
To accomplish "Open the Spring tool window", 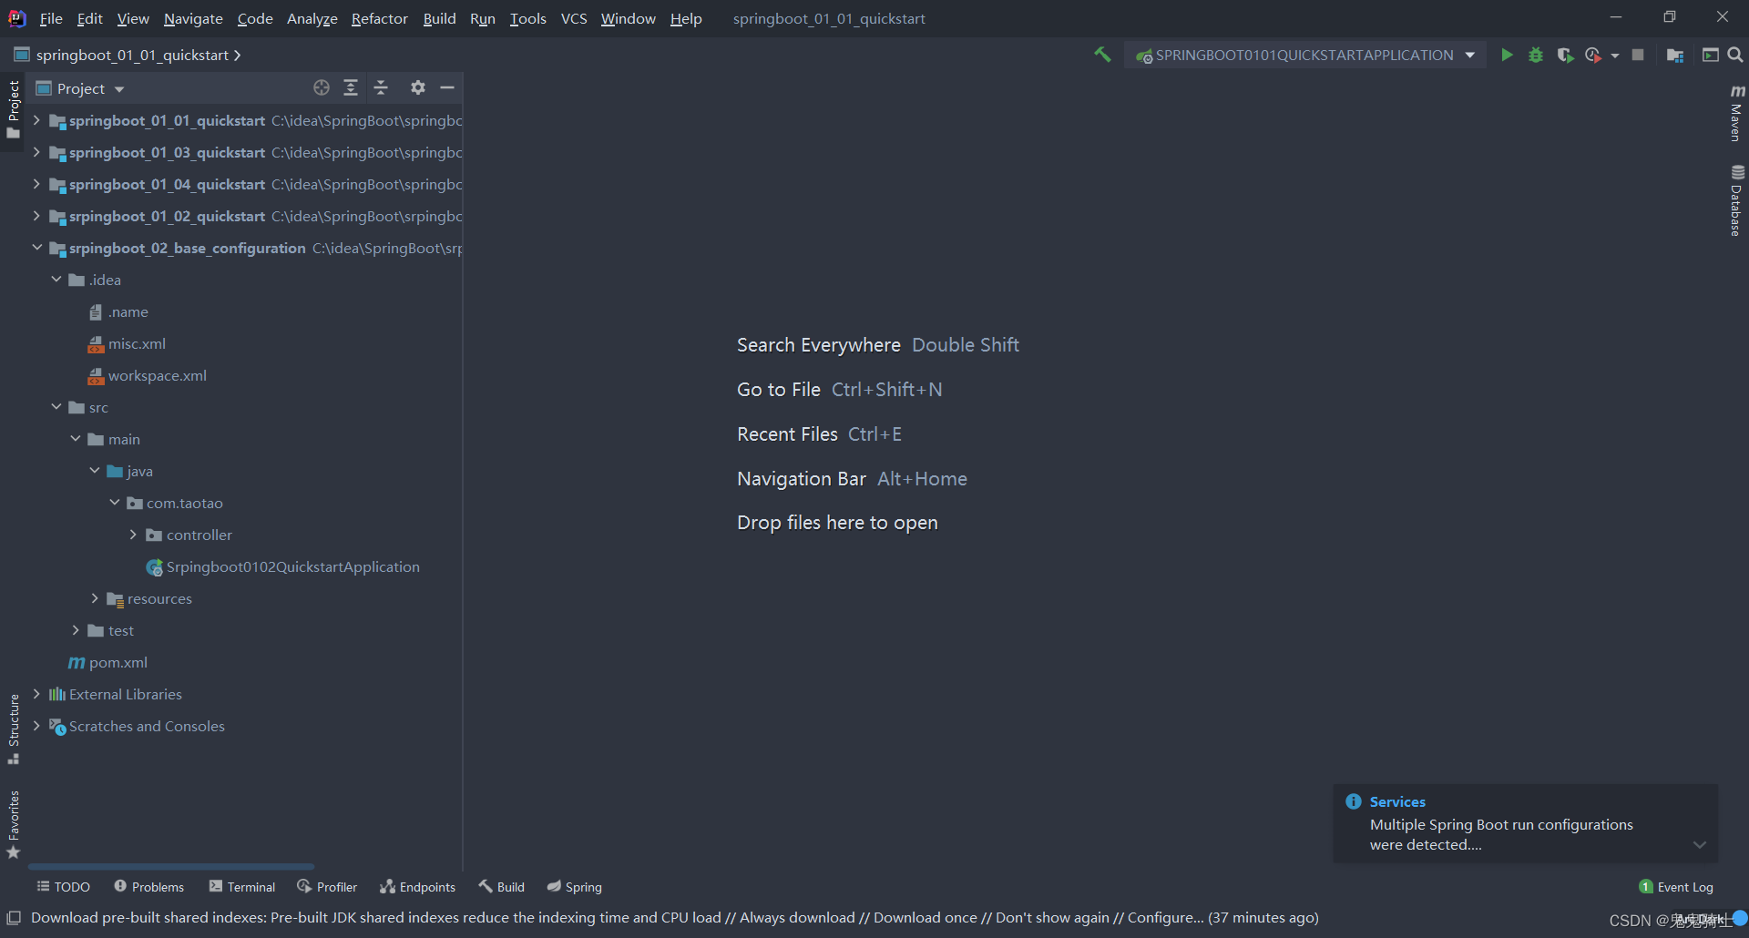I will pos(575,887).
